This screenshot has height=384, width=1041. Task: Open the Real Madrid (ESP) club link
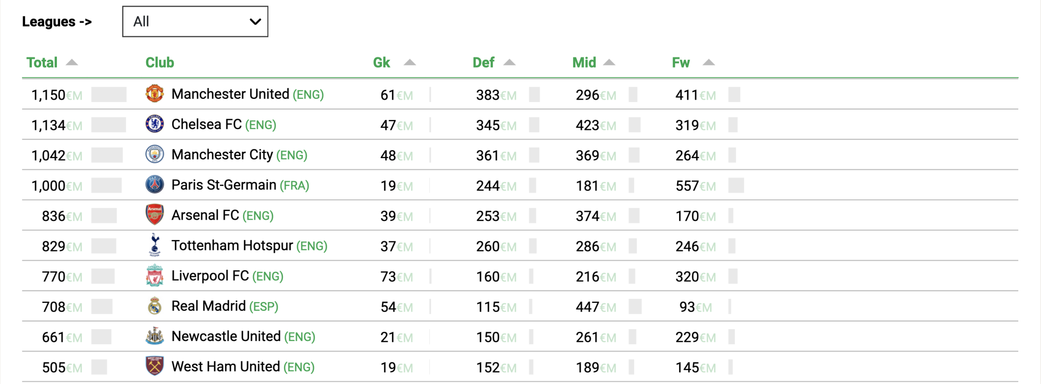225,306
